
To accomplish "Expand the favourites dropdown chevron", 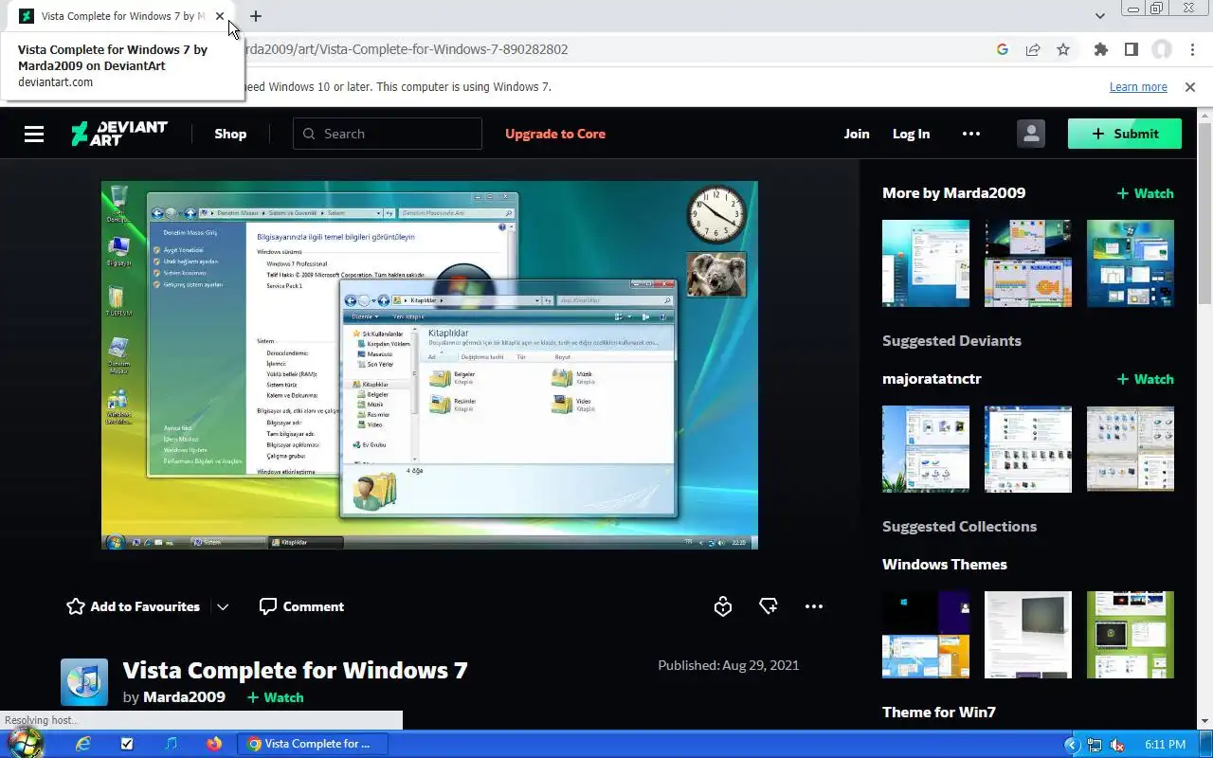I will click(223, 606).
